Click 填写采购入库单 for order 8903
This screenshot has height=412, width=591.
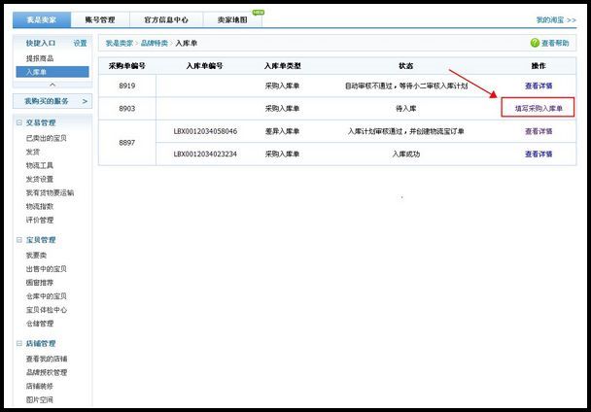pos(539,109)
